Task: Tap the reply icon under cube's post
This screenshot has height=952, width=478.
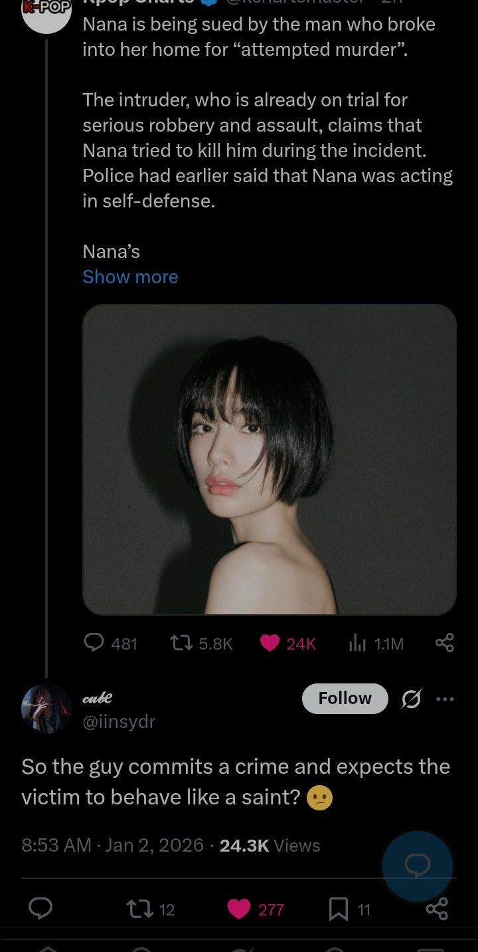Action: [40, 908]
